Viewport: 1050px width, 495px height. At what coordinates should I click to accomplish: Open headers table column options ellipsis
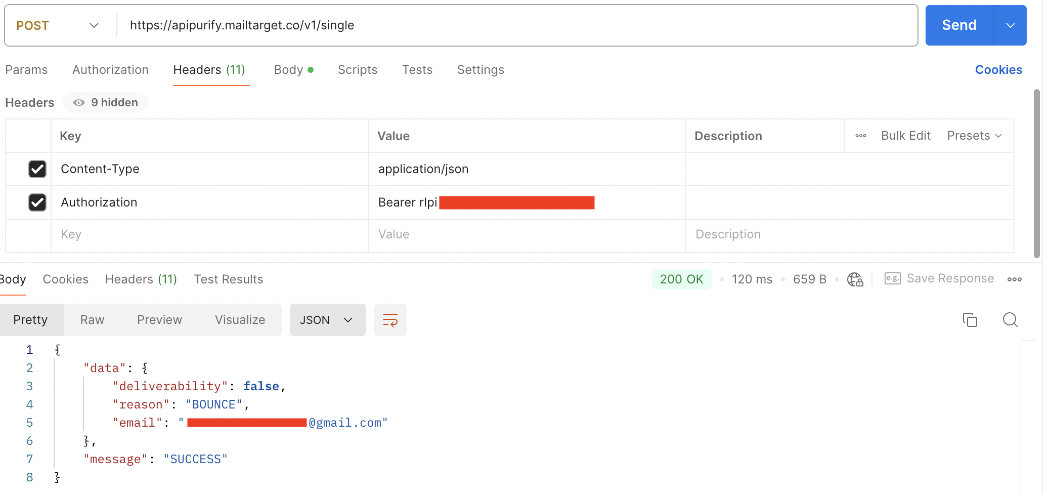tap(860, 136)
